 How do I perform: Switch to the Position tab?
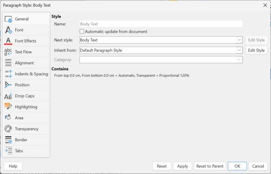pyautogui.click(x=22, y=85)
